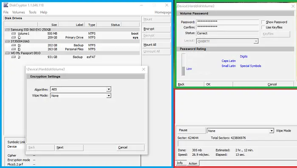The image size is (297, 168).
Task: Enable the Use Keyfiles checkbox
Action: 263,28
